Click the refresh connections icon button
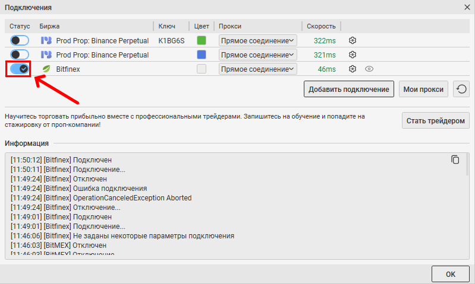 click(461, 90)
